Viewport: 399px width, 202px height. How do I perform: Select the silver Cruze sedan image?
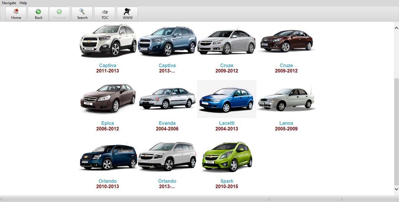coord(226,42)
